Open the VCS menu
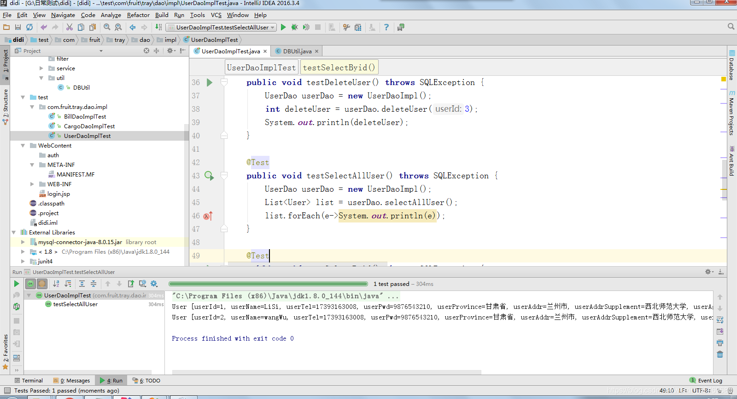 (x=216, y=15)
